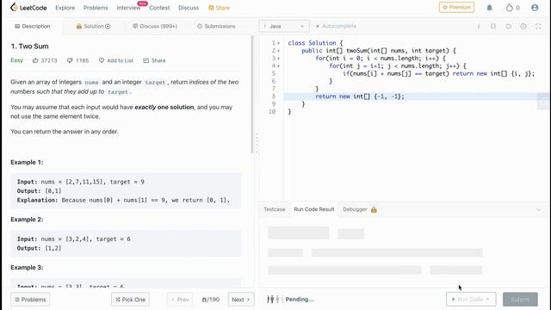Click code line 5 if statement

(x=438, y=73)
